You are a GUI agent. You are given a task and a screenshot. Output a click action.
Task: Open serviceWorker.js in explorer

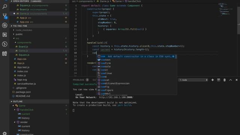39,84
